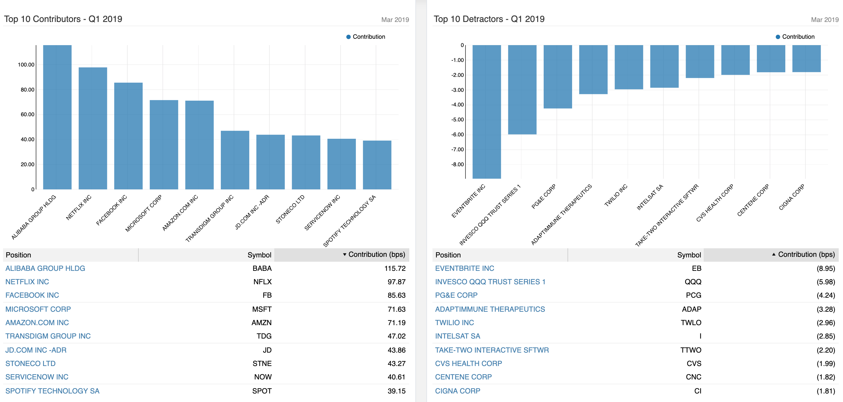This screenshot has height=402, width=843.
Task: Click the PG&E bar in Detractors chart
Action: pyautogui.click(x=558, y=77)
